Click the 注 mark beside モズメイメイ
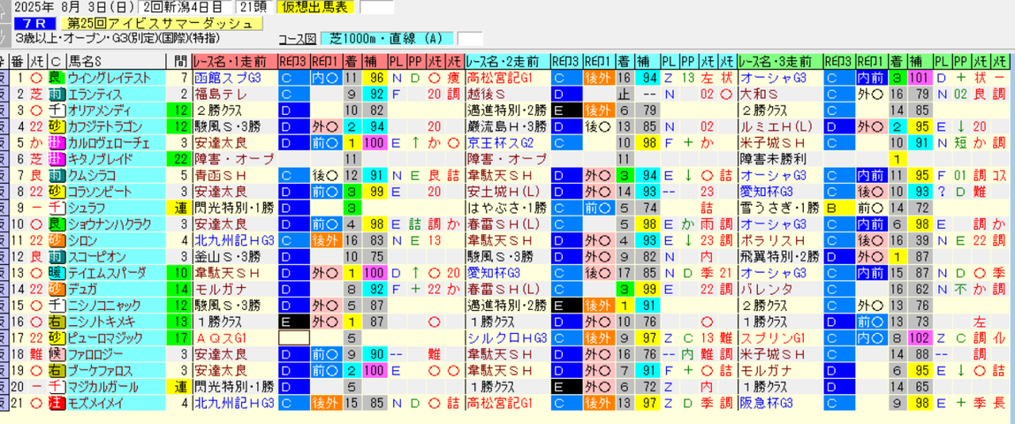Screen dimensions: 1015x424 click(57, 403)
